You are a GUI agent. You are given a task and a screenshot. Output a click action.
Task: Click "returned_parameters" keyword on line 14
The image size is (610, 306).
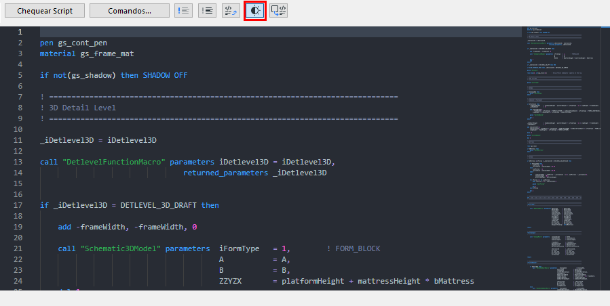click(226, 173)
